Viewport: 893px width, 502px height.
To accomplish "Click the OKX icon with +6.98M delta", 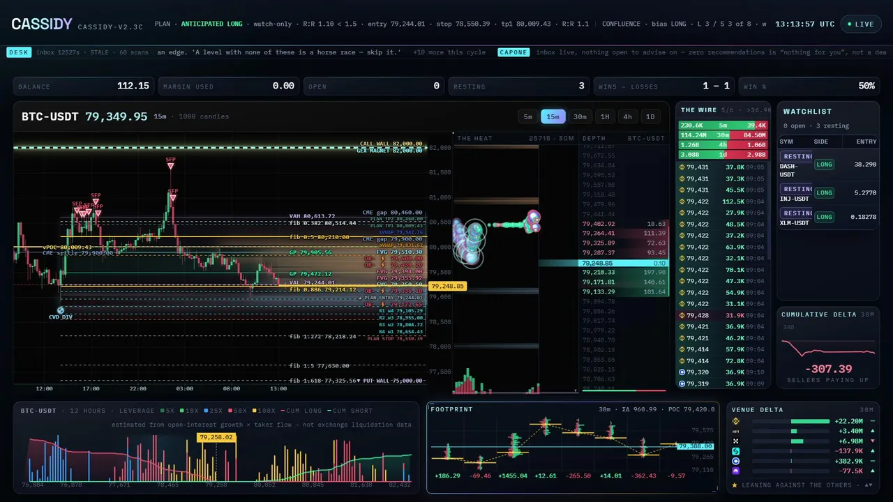I will click(x=735, y=441).
